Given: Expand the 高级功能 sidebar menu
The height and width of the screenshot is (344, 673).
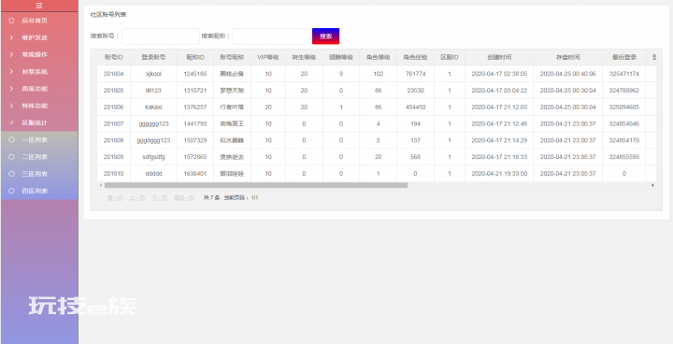Looking at the screenshot, I should 39,89.
